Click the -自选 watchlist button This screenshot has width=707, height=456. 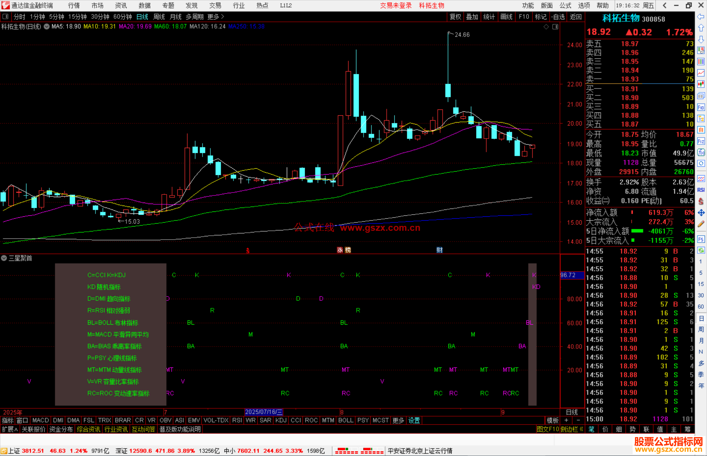click(558, 17)
